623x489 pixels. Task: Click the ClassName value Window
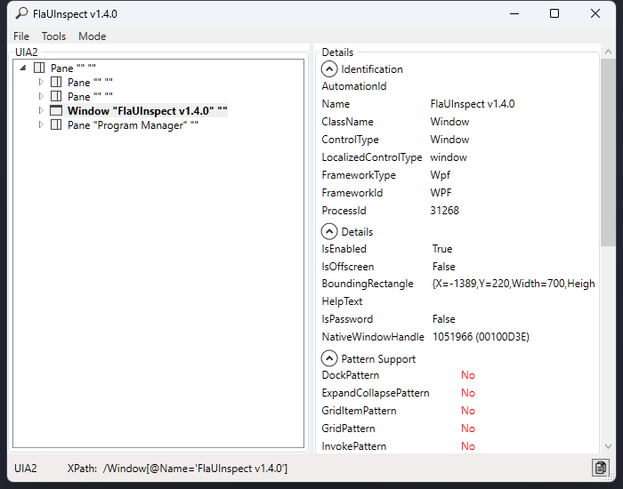point(449,122)
